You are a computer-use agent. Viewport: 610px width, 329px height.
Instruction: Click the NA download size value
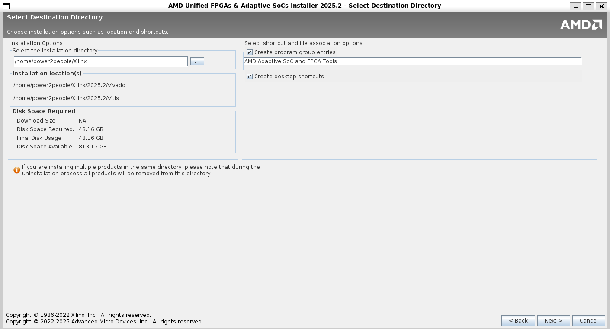pos(82,121)
